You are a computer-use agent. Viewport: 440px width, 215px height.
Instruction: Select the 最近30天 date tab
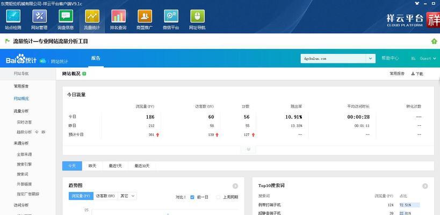coord(142,166)
